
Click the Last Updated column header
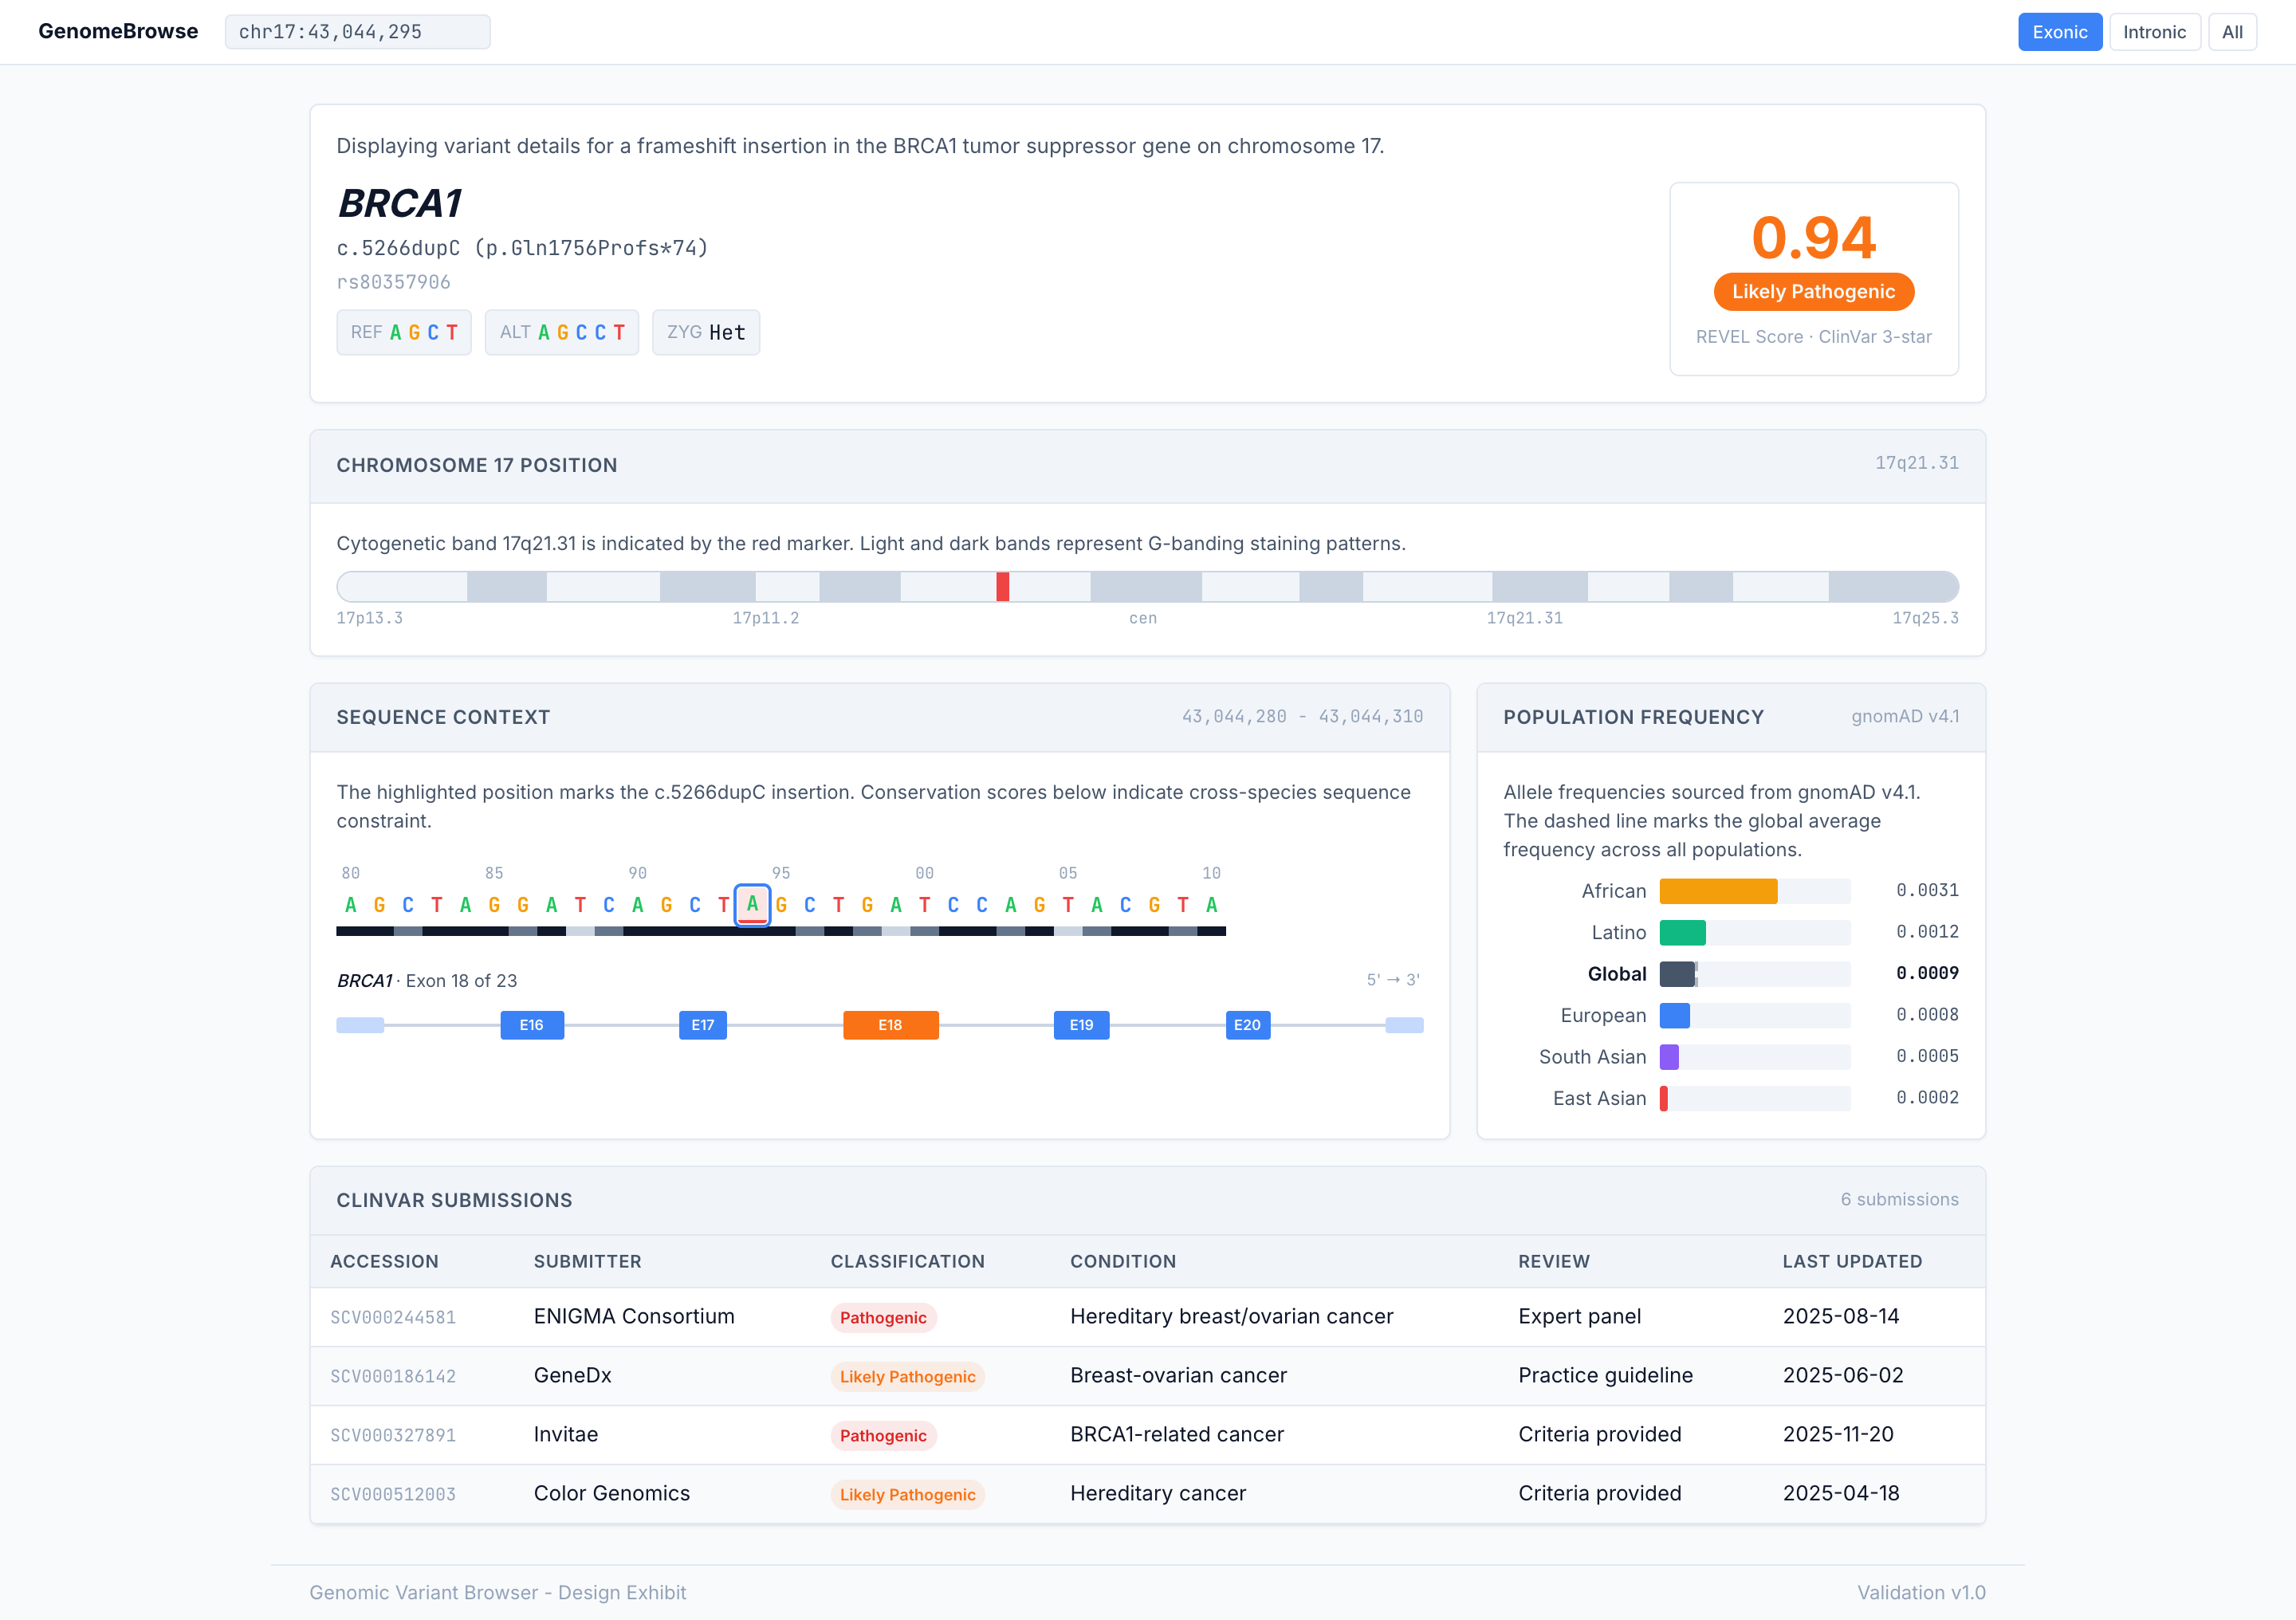point(1851,1262)
